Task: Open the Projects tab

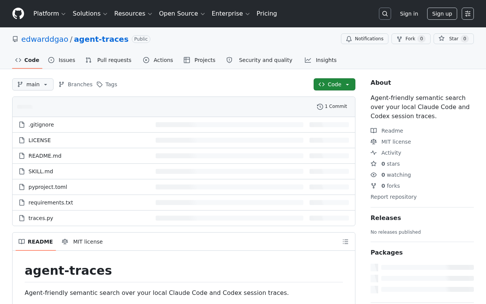Action: [200, 60]
